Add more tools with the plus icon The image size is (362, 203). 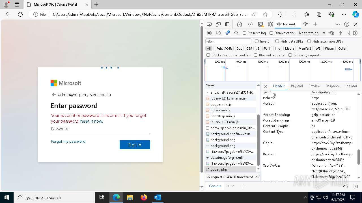pyautogui.click(x=315, y=24)
